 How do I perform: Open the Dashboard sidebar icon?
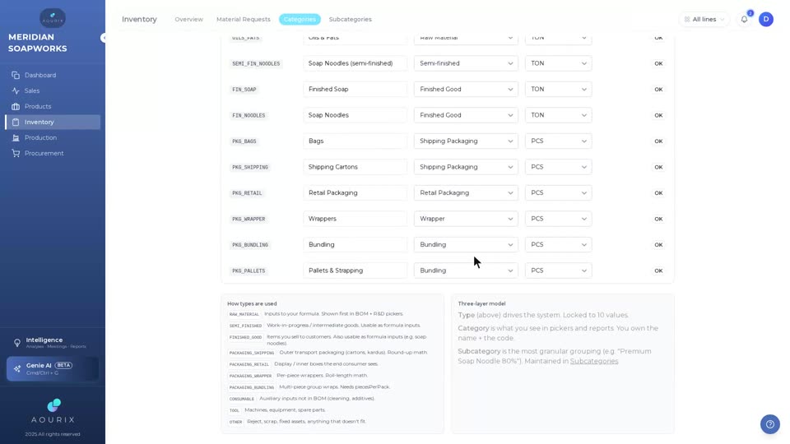pos(16,75)
